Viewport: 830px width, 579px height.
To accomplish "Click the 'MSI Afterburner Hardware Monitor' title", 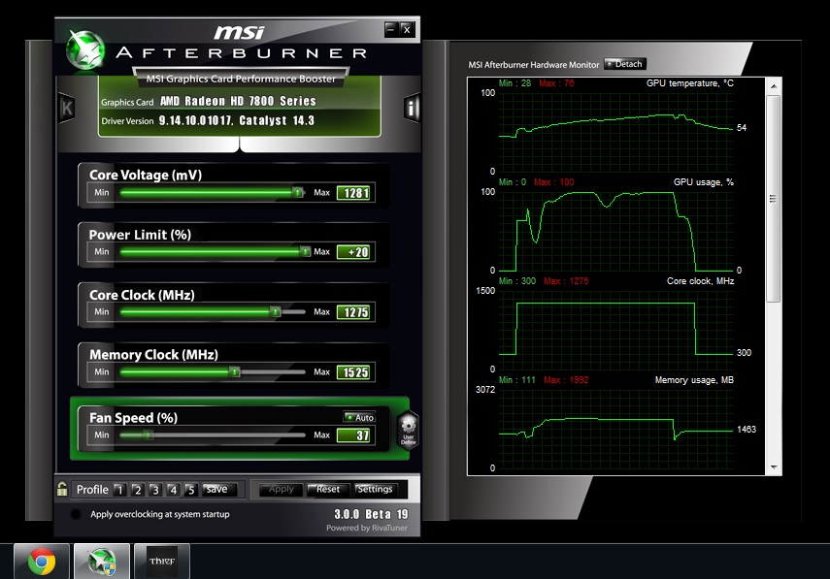I will (x=534, y=65).
